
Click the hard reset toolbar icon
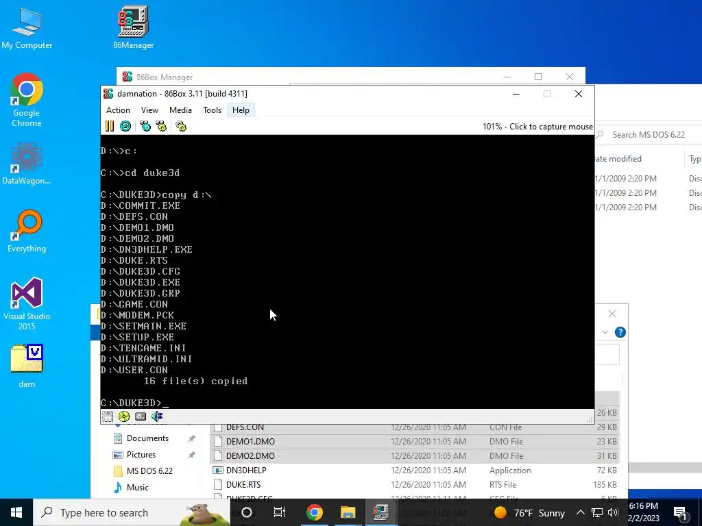click(x=125, y=126)
